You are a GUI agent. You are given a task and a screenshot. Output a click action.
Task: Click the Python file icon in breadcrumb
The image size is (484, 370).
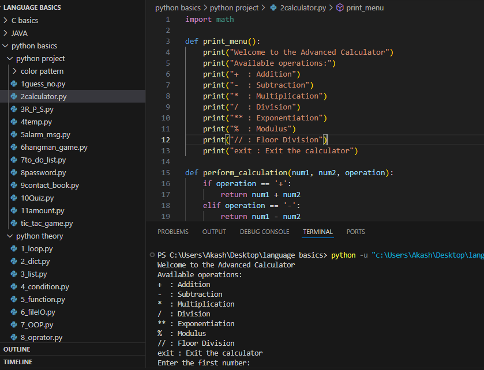tap(273, 8)
